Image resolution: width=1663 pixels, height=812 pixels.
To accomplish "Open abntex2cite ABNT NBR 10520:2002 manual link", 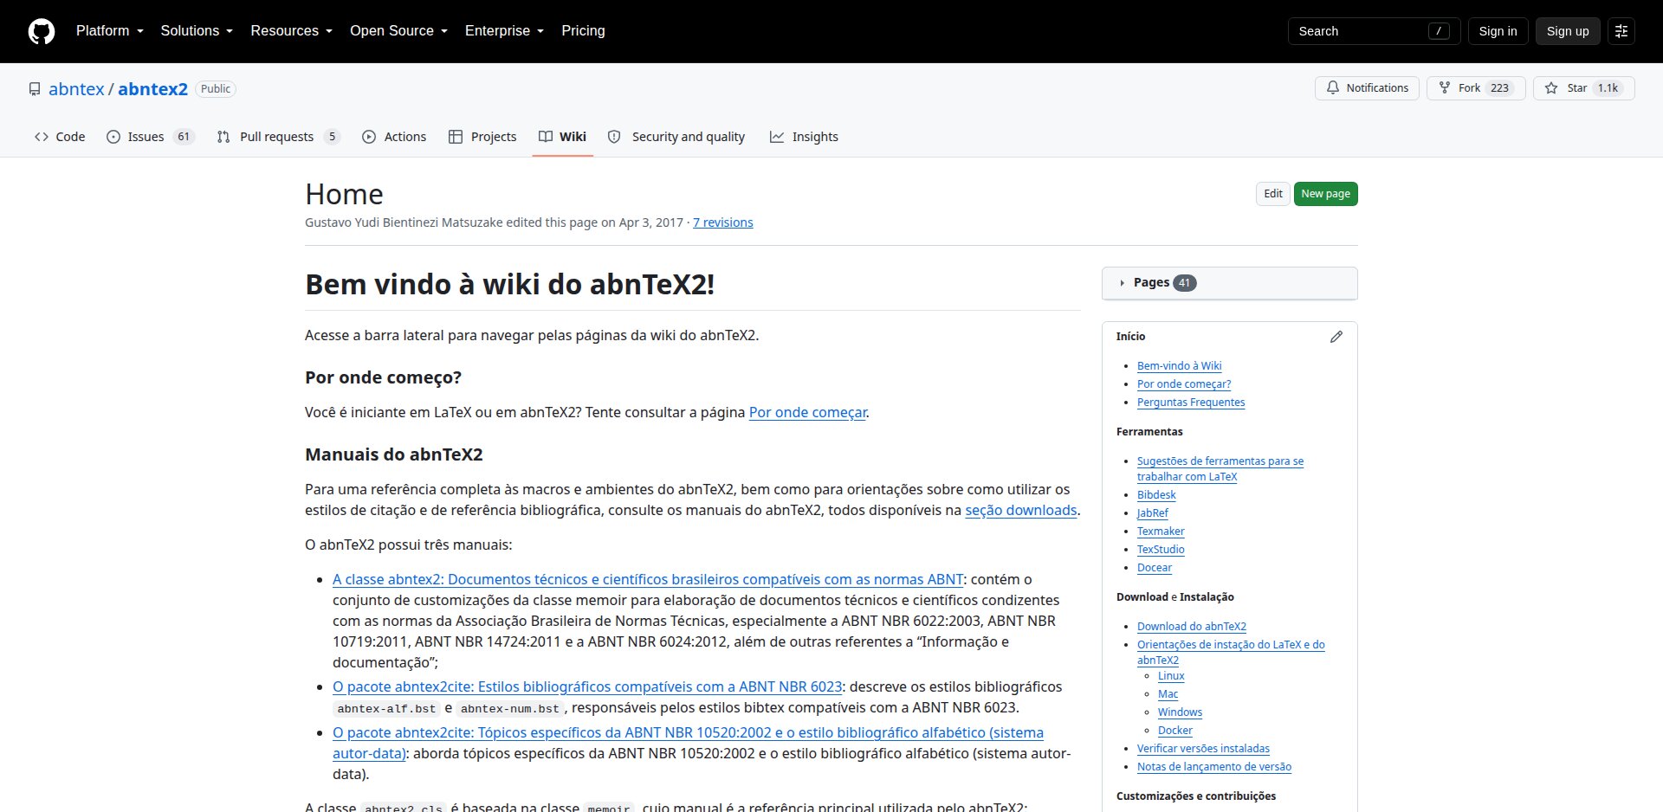I will coord(688,744).
